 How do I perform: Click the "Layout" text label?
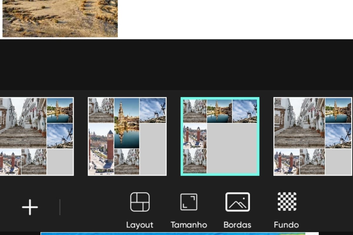click(140, 225)
